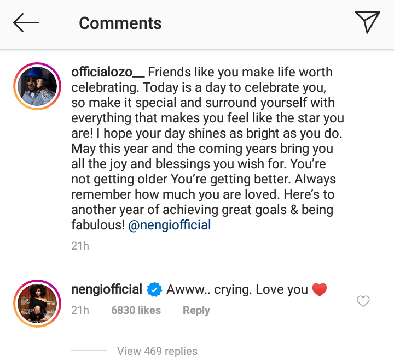Open the @nengiofficial mention link
Screen dimensions: 394x362
click(x=169, y=225)
